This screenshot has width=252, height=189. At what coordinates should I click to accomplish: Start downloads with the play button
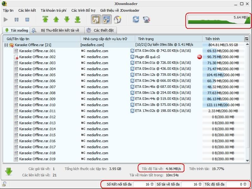pyautogui.click(x=6, y=20)
